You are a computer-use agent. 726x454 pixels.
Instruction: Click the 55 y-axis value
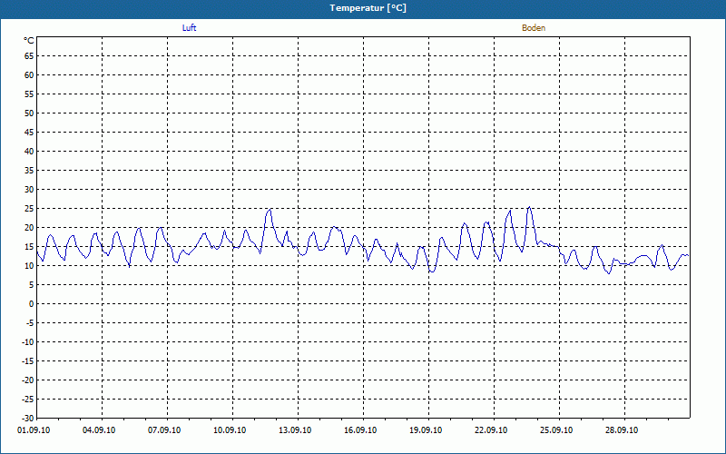(29, 94)
